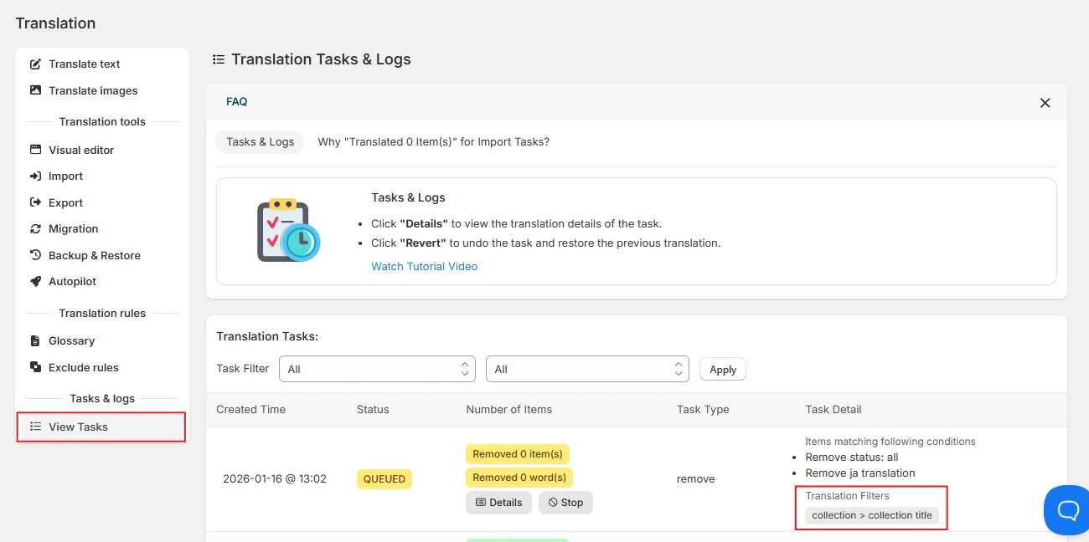Click the Backup & Restore history icon
The width and height of the screenshot is (1089, 542).
coord(35,255)
